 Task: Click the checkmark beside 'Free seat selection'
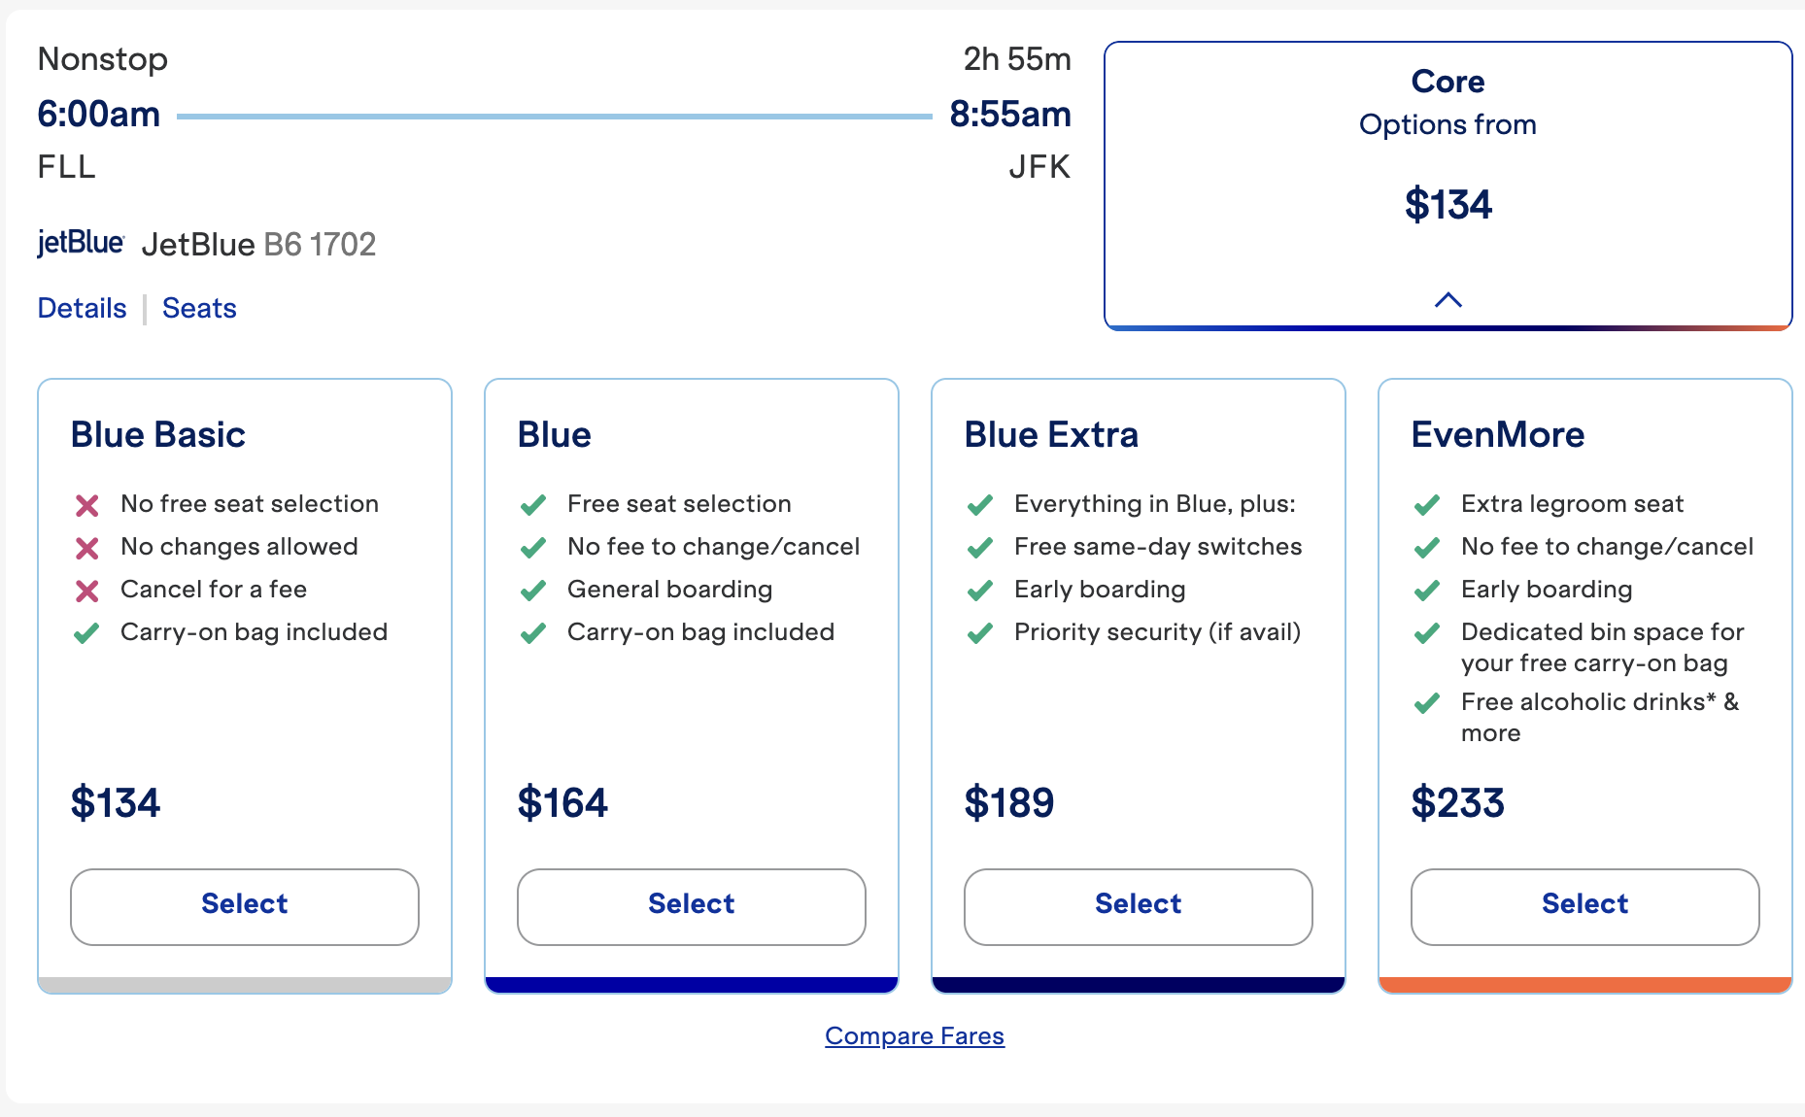click(533, 504)
